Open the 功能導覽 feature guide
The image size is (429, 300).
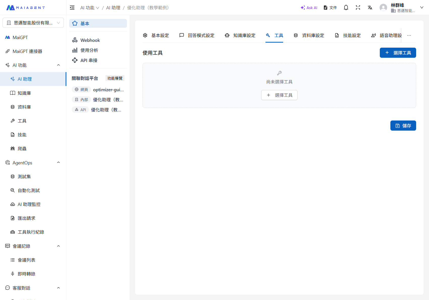pyautogui.click(x=115, y=78)
